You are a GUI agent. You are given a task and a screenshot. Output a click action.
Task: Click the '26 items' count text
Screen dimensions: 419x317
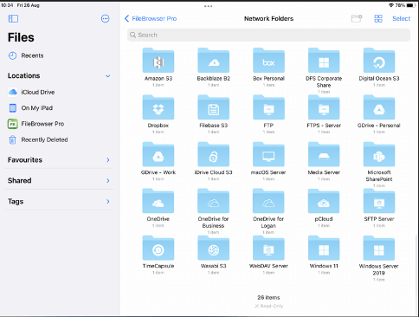pos(268,297)
